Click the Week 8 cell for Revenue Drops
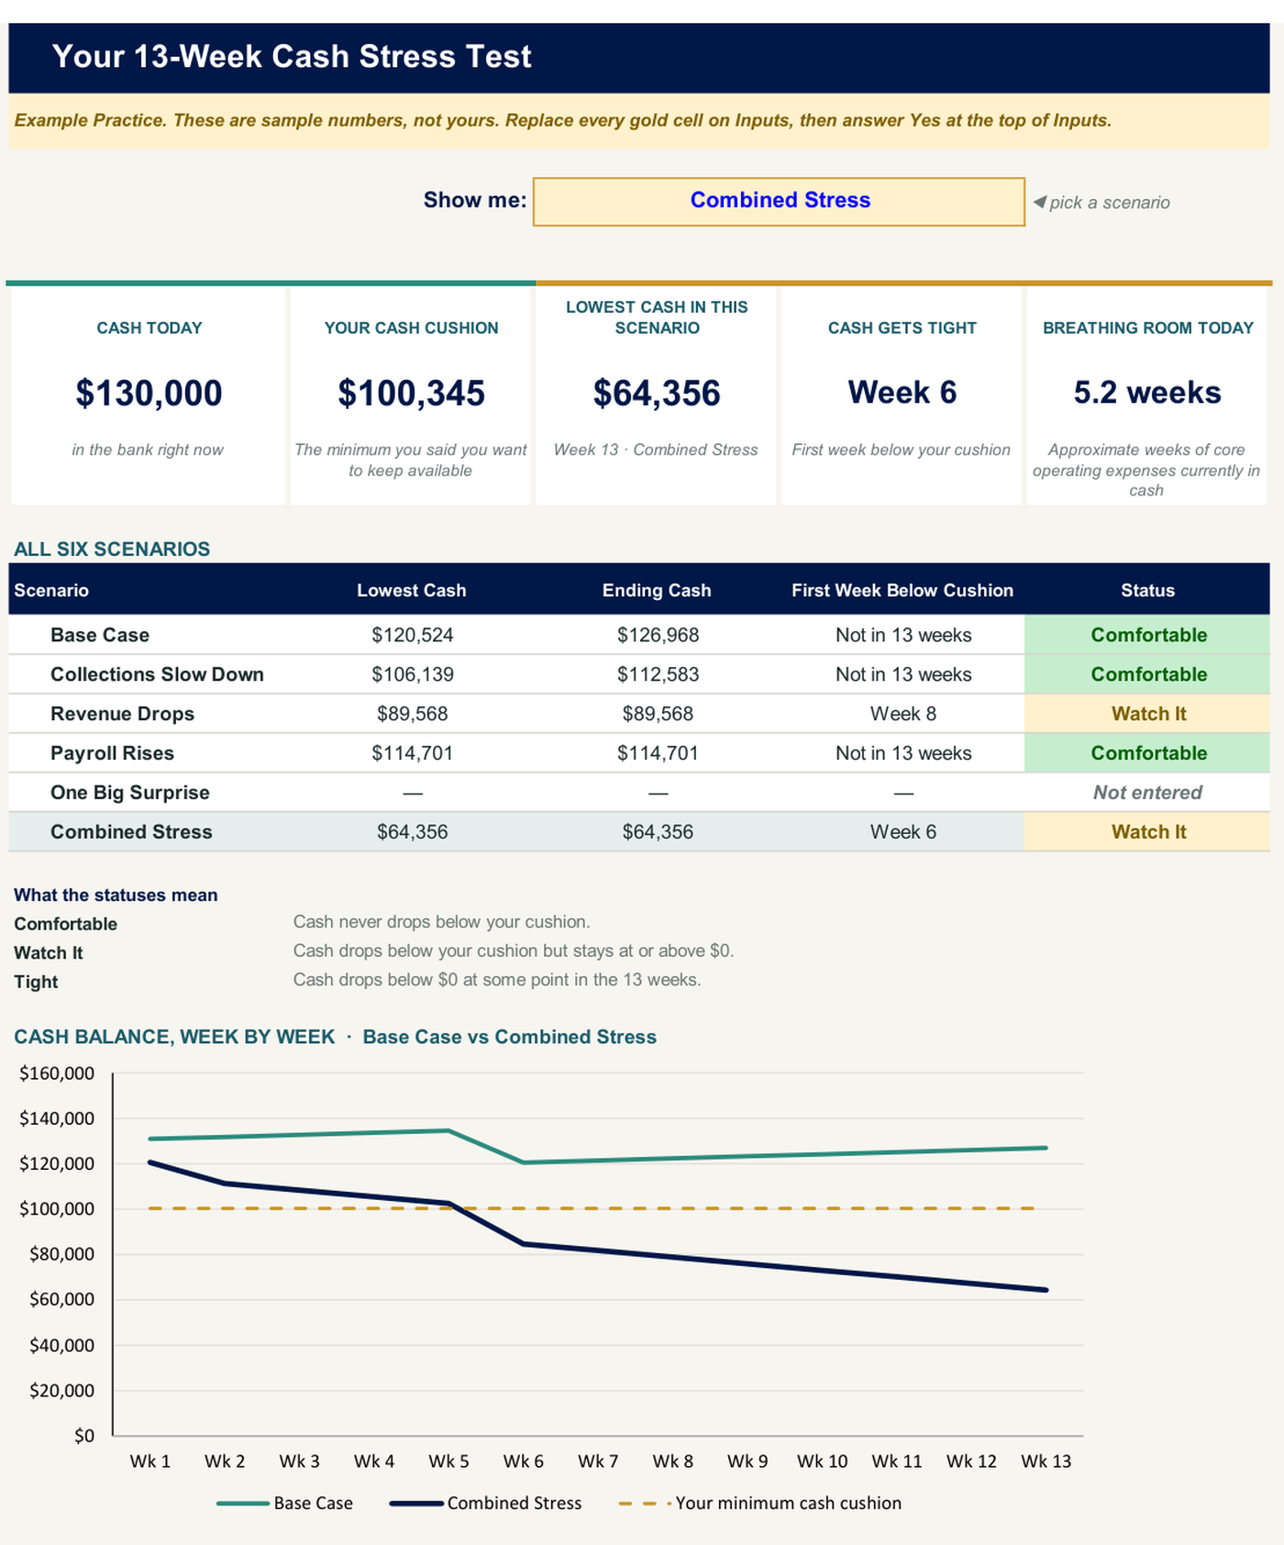The width and height of the screenshot is (1284, 1545). (x=903, y=714)
